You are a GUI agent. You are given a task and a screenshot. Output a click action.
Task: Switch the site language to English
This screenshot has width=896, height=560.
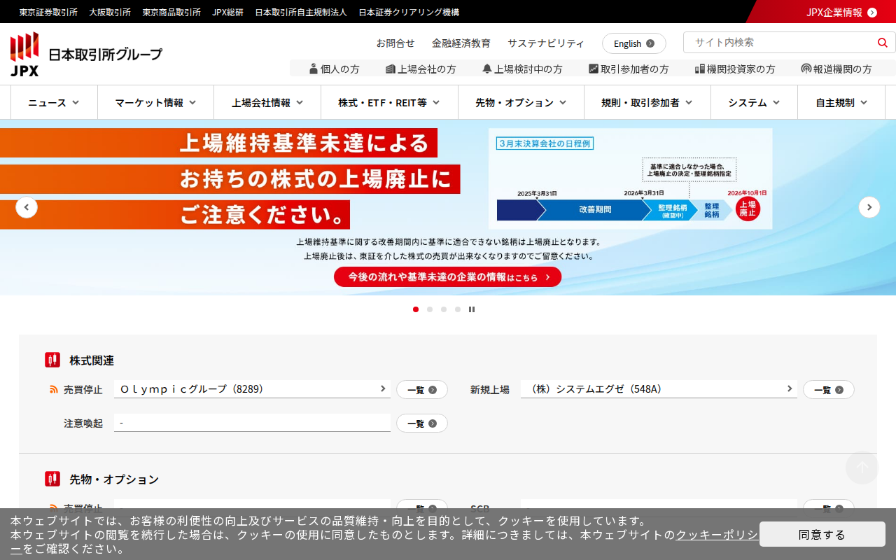point(633,43)
